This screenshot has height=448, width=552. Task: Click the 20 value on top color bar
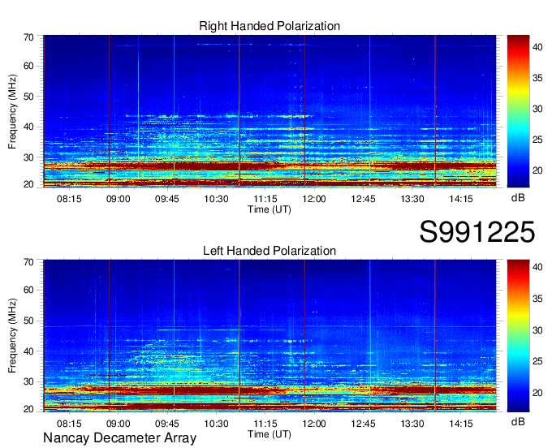[x=537, y=170]
